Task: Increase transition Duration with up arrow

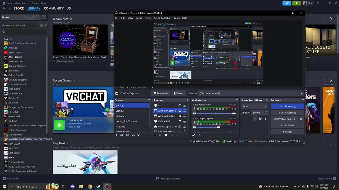Action: [266, 111]
